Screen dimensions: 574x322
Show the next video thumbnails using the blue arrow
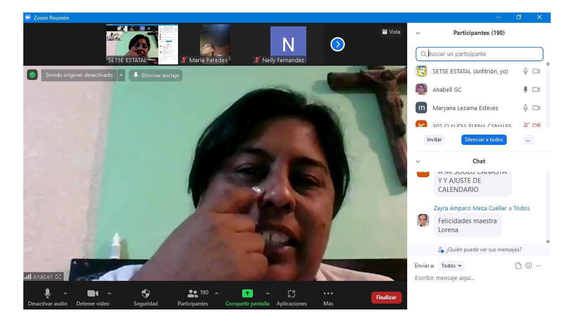coord(338,44)
